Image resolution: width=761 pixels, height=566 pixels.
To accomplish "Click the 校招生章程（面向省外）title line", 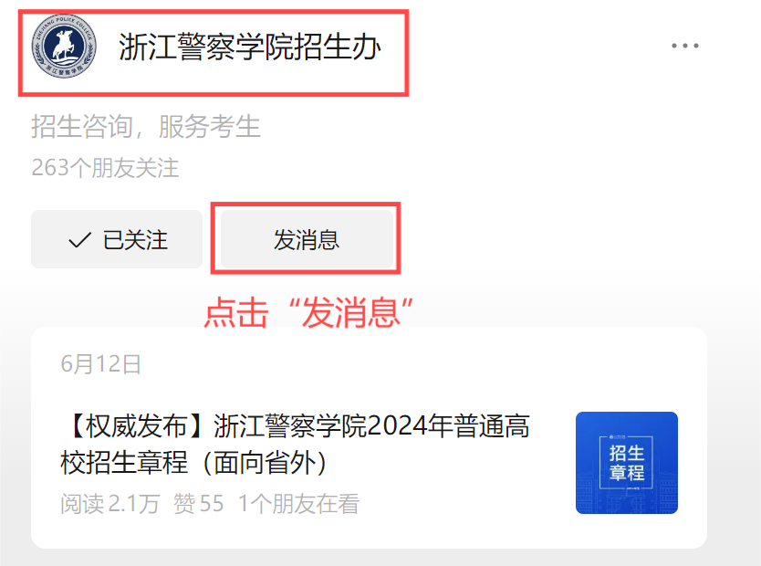I will [x=194, y=463].
